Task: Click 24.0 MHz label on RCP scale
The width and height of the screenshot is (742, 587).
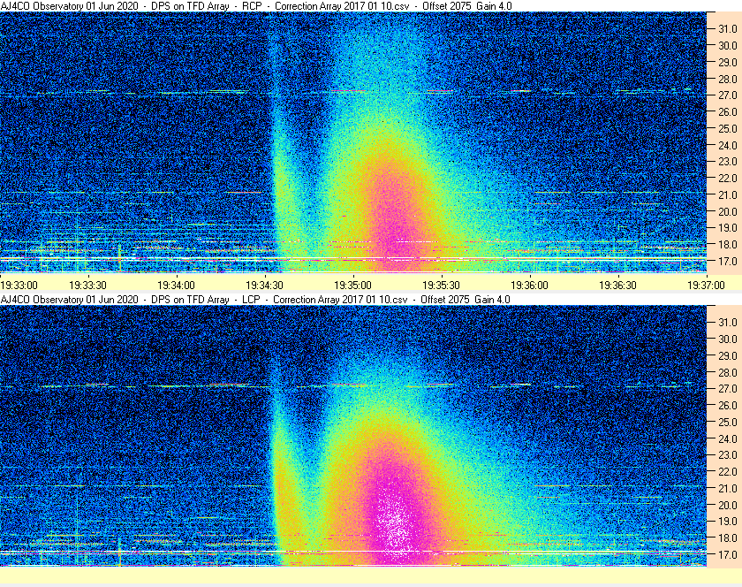Action: pos(728,145)
